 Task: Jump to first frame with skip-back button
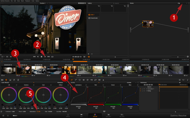(34, 57)
